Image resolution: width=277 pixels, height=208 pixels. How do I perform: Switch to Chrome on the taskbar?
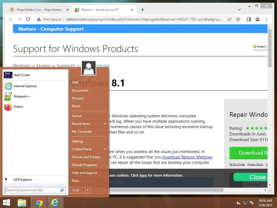pyautogui.click(x=39, y=203)
